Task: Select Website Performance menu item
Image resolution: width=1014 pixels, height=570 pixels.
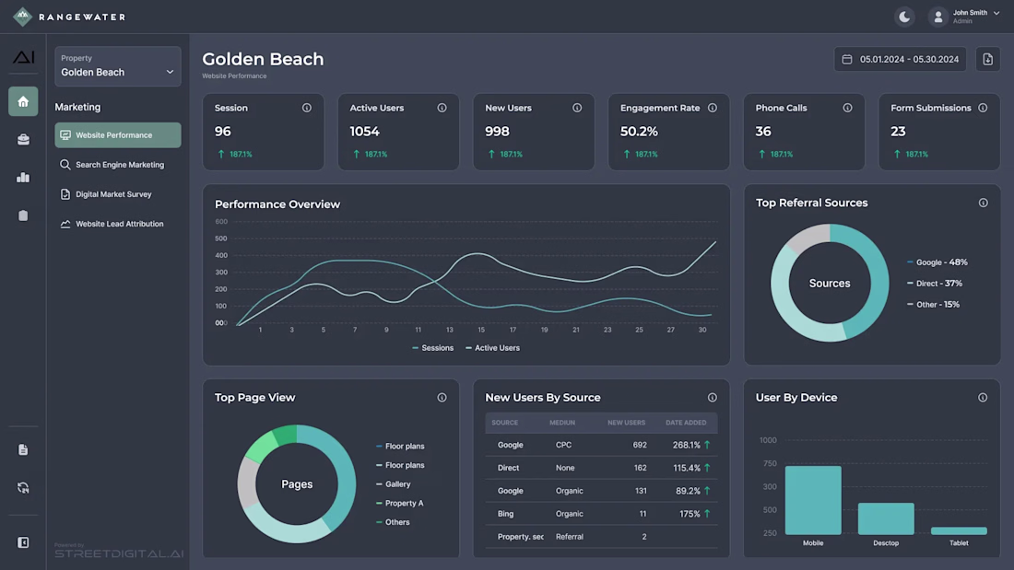Action: click(118, 135)
